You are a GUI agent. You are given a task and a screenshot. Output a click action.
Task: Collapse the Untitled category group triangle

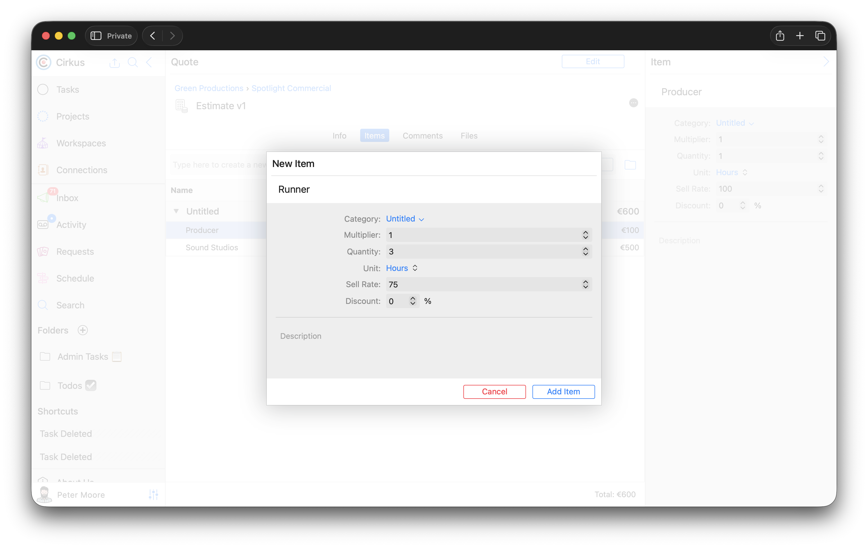point(176,211)
